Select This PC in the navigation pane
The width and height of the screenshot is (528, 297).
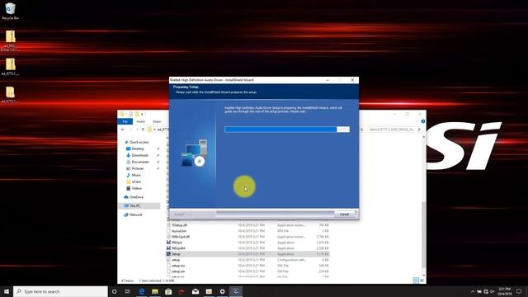(x=134, y=205)
